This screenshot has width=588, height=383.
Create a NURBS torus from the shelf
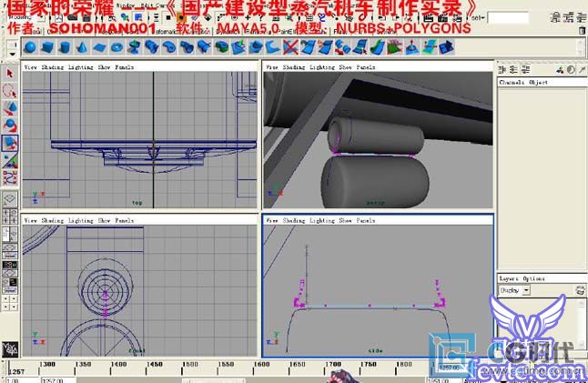(117, 47)
